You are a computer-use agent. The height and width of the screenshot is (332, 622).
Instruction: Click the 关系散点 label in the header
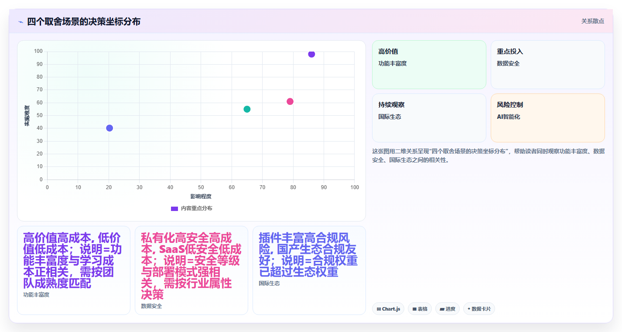pos(592,21)
